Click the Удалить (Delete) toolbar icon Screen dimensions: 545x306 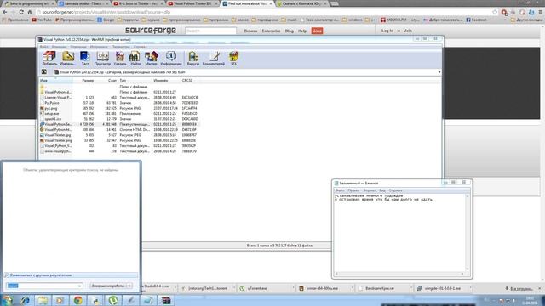tap(120, 58)
